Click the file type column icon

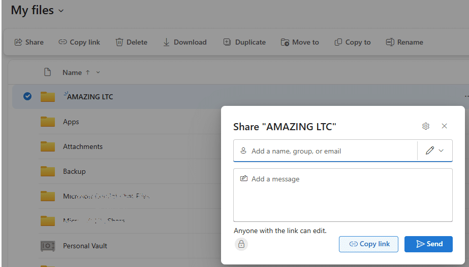47,72
